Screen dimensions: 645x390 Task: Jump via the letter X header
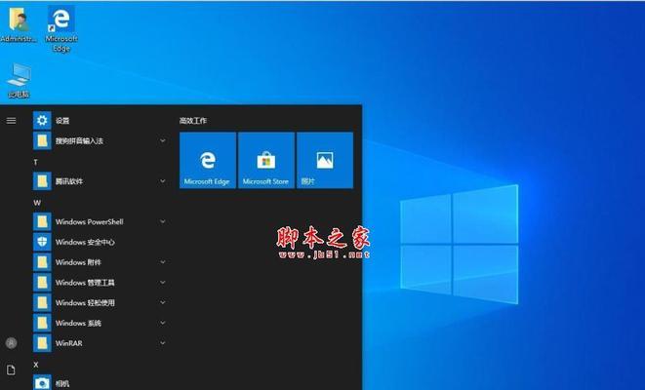point(36,365)
